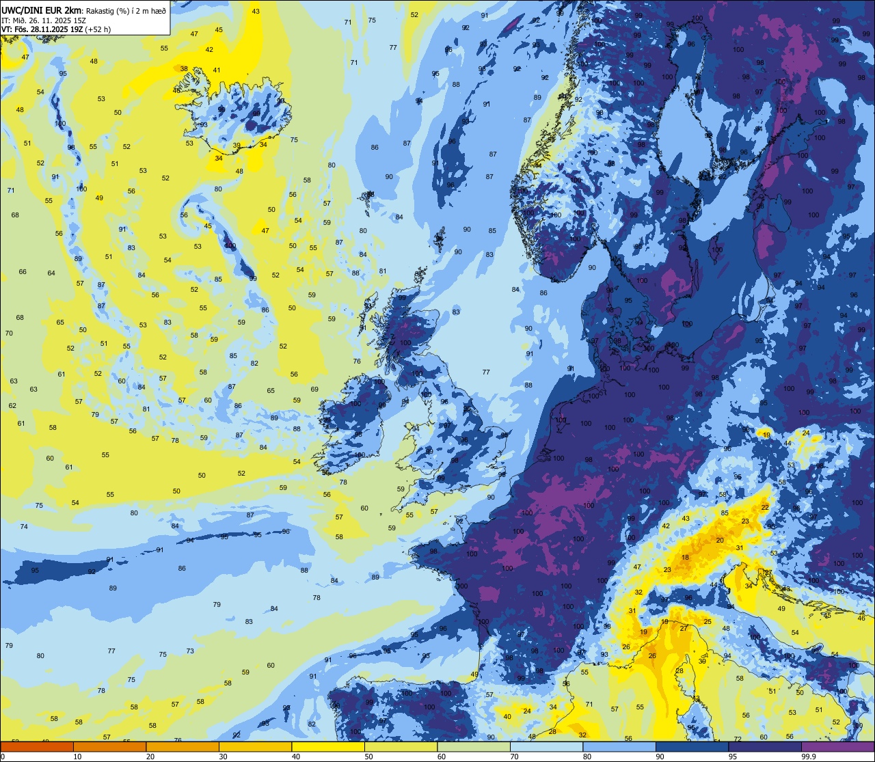
Task: Click the '90' tick label under legend
Action: [660, 757]
